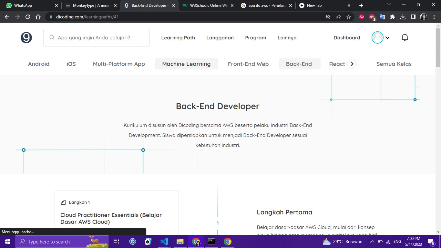
Task: Show hidden system tray icons chevron
Action: pyautogui.click(x=372, y=242)
